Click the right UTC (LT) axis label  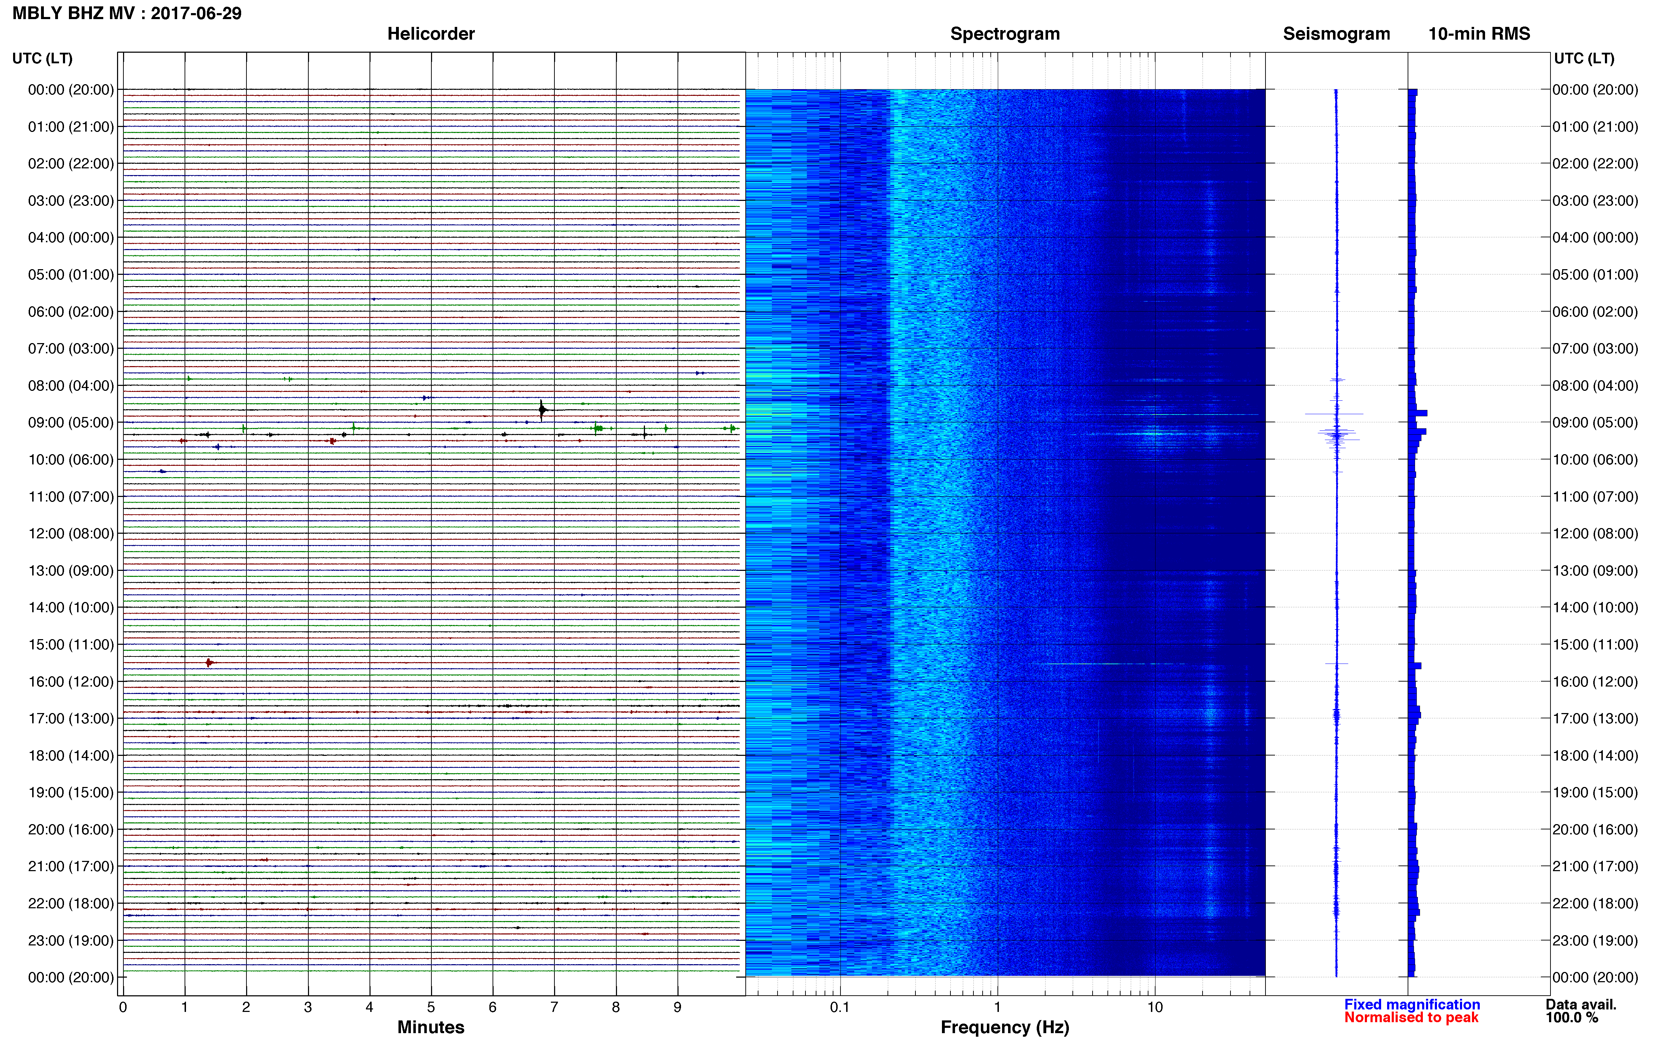point(1584,58)
